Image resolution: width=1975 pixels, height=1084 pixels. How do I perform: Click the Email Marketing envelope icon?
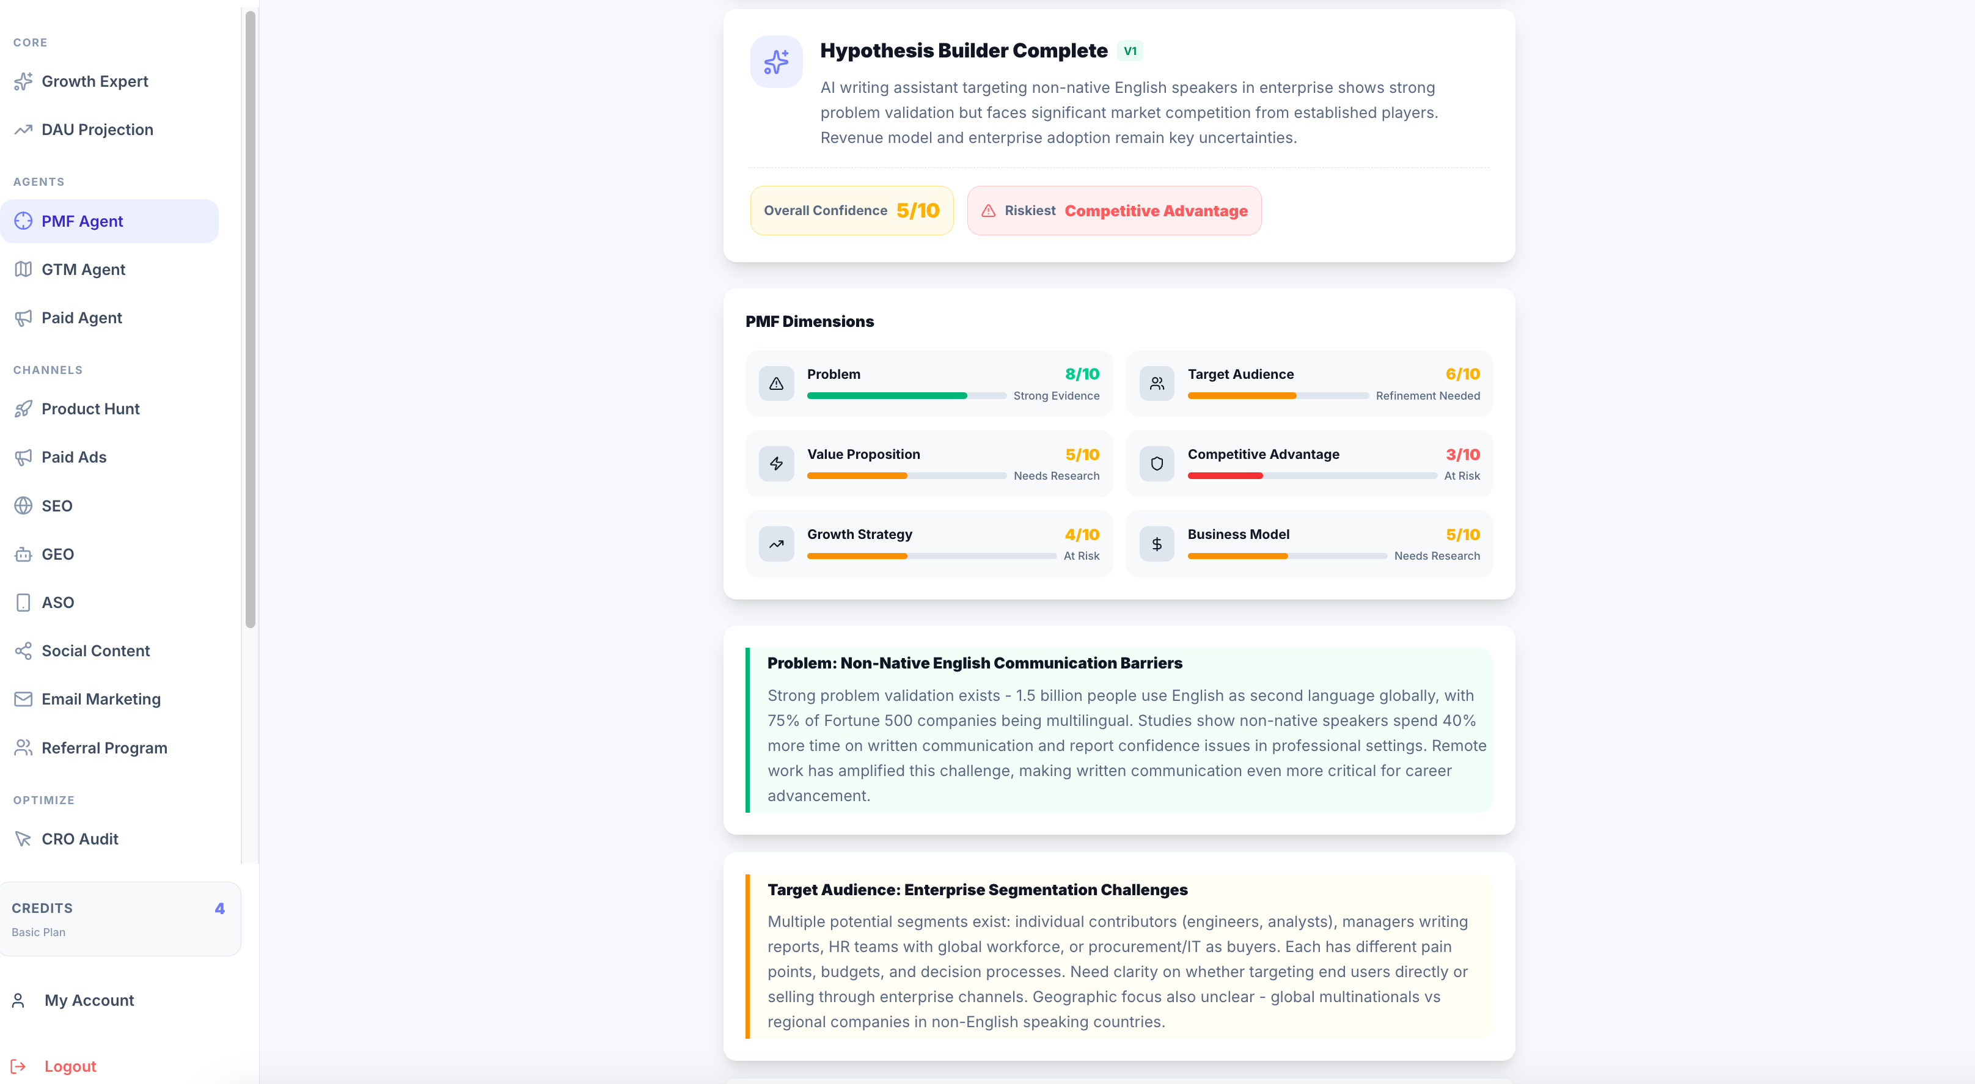coord(24,698)
